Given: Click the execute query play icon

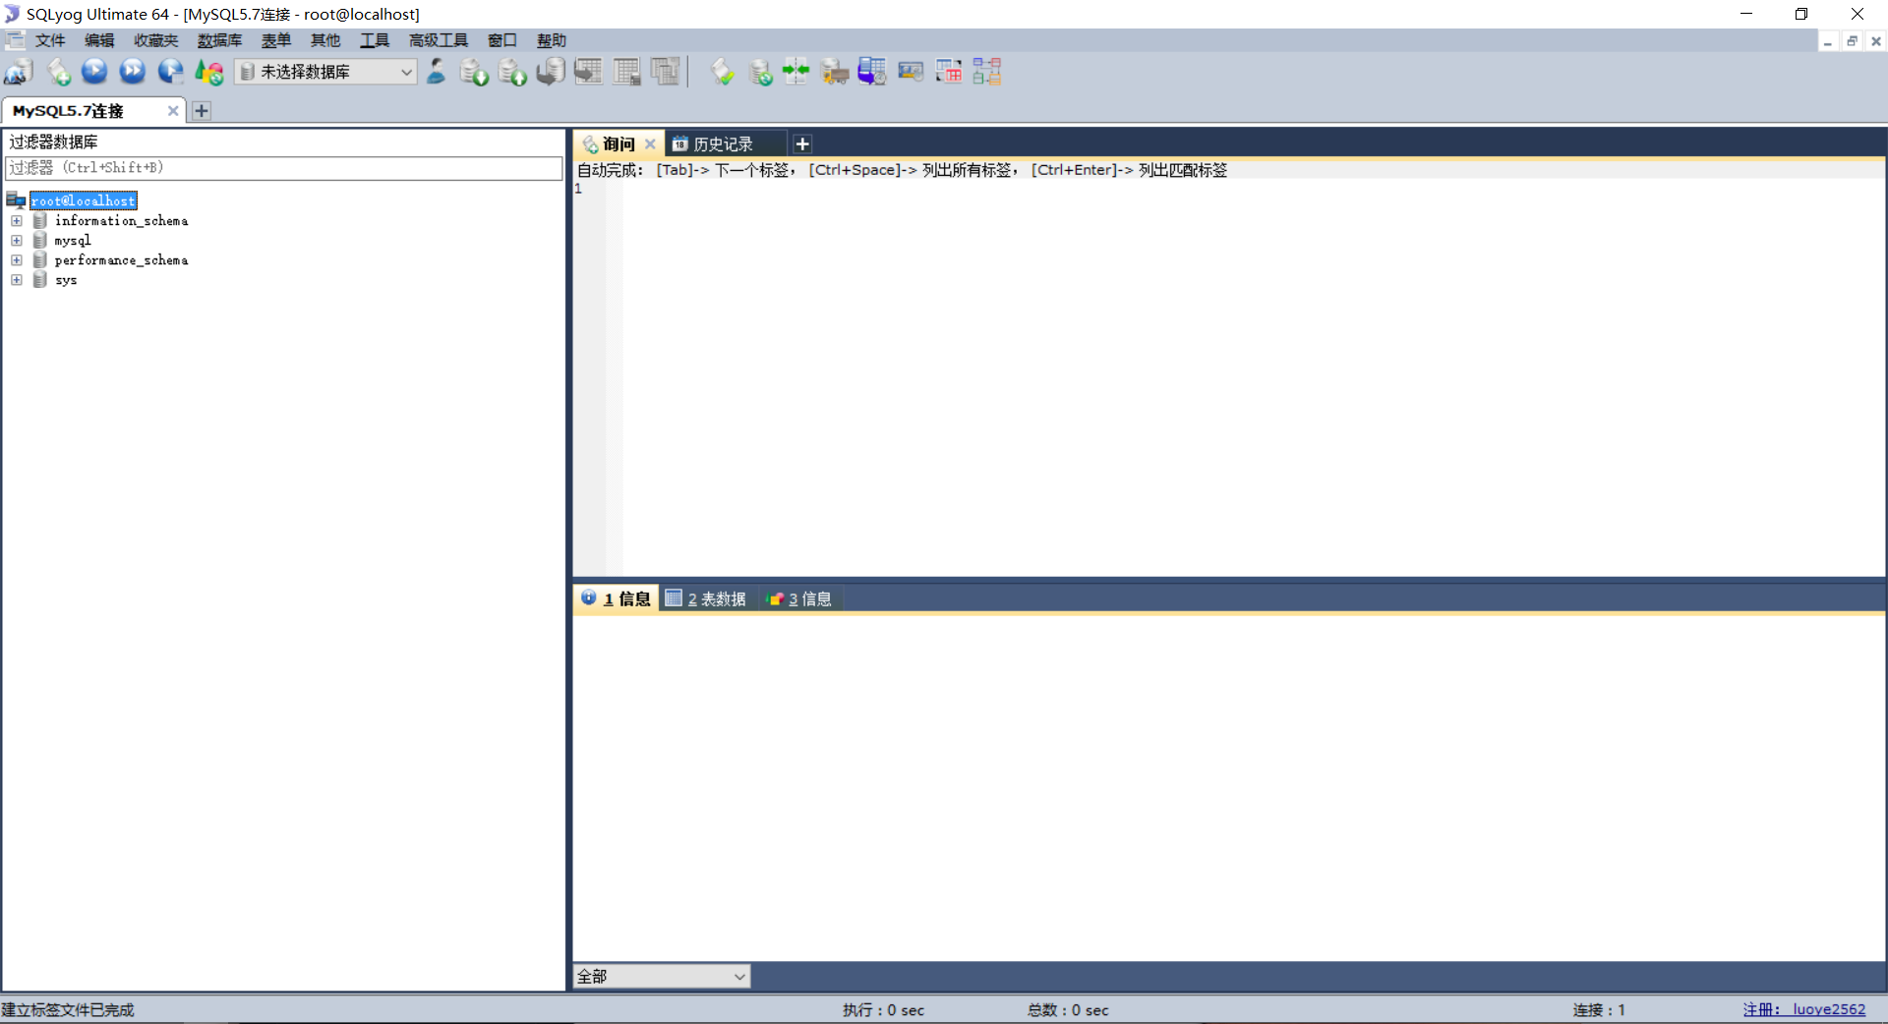Looking at the screenshot, I should click(94, 72).
